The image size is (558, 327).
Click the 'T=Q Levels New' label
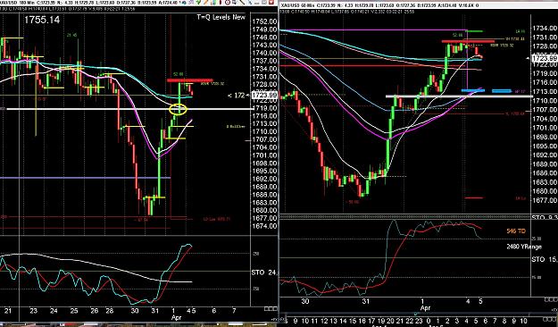coord(221,17)
